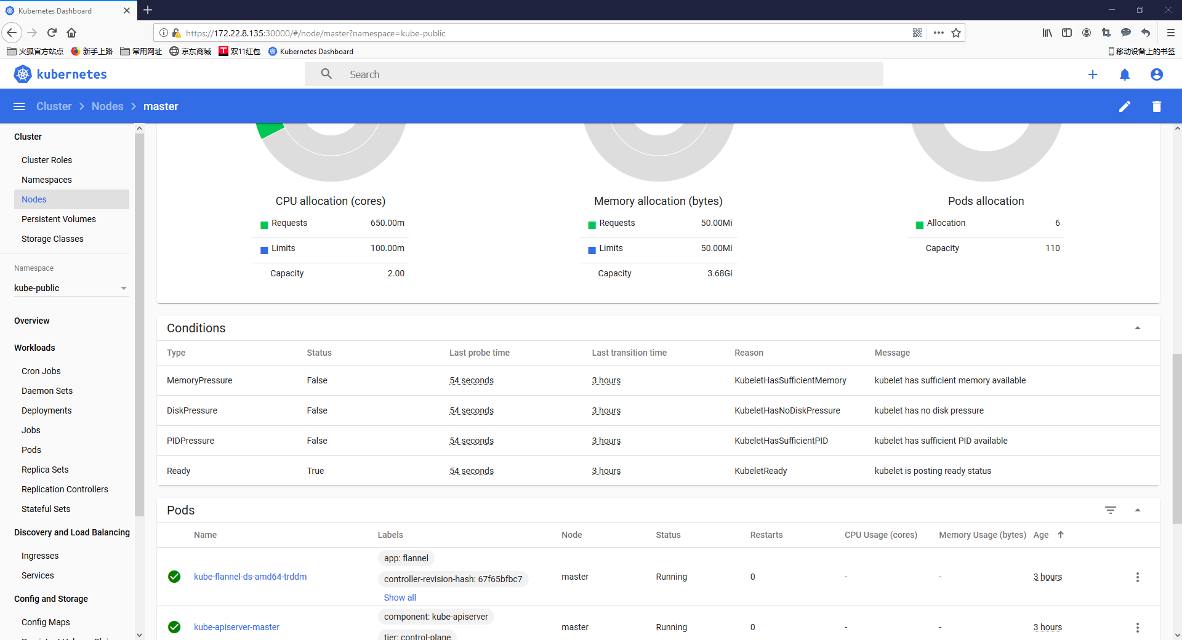Toggle the hamburger navigation menu

[x=19, y=106]
